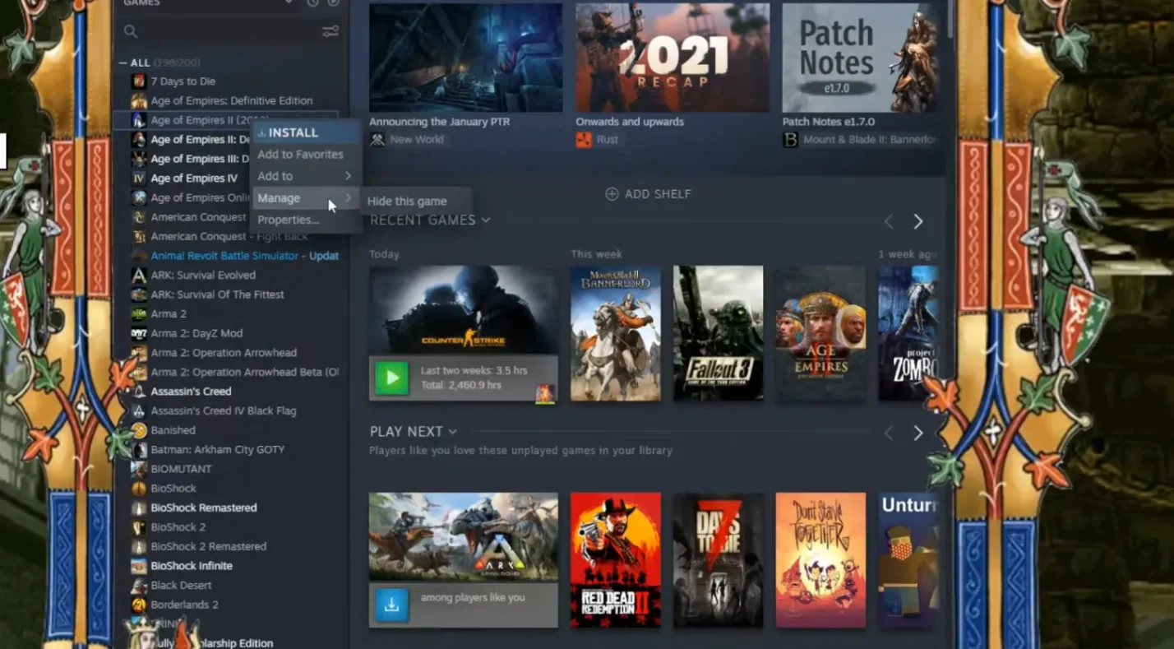The width and height of the screenshot is (1174, 649).
Task: Open the Red Dead Redemption II thumbnail
Action: tap(615, 559)
